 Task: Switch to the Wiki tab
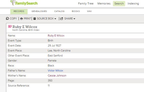pyautogui.click(x=89, y=11)
